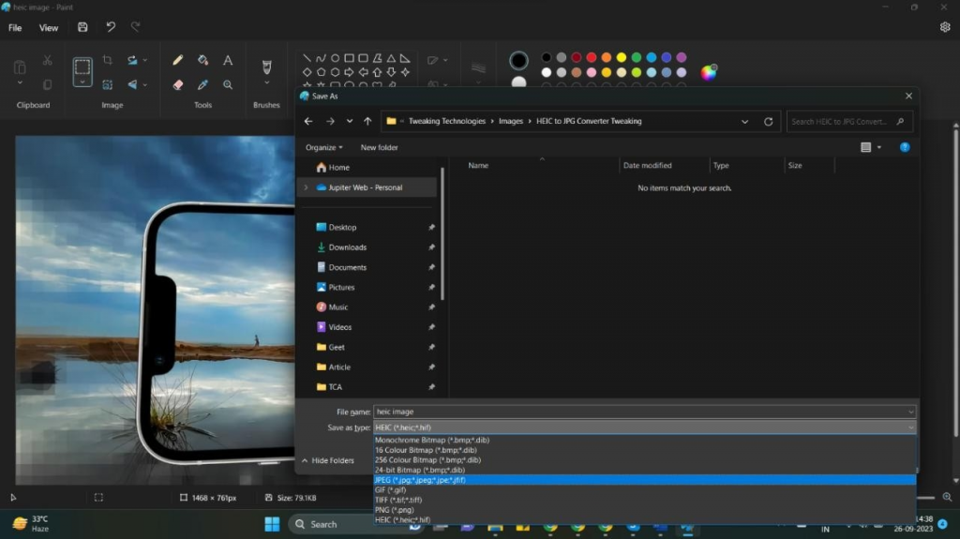Open the Organize dropdown menu
960x539 pixels.
coord(323,147)
